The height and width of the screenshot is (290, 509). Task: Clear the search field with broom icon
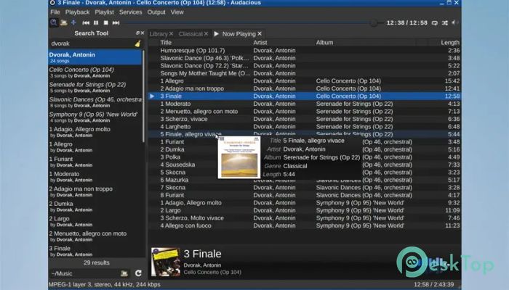click(x=137, y=43)
